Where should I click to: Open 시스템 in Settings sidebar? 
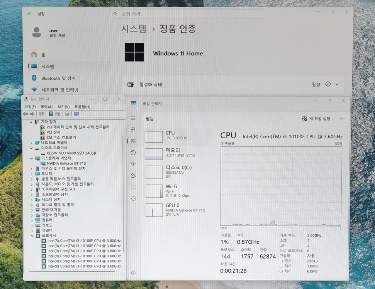pos(48,66)
